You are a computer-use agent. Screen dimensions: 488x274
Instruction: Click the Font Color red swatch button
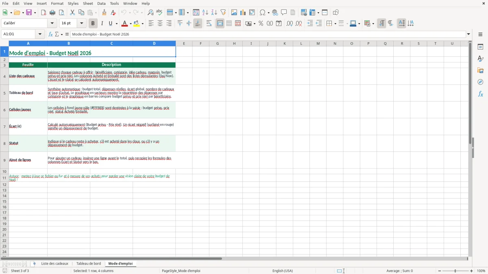pyautogui.click(x=125, y=24)
